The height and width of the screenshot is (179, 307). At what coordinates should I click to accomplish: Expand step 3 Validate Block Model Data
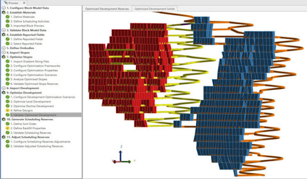pyautogui.click(x=3, y=30)
